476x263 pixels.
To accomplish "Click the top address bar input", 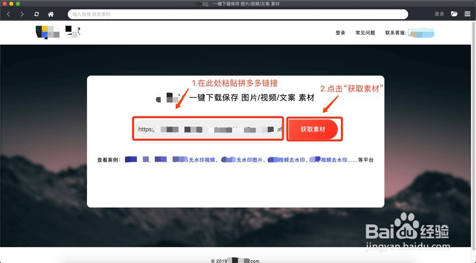I will pyautogui.click(x=238, y=14).
